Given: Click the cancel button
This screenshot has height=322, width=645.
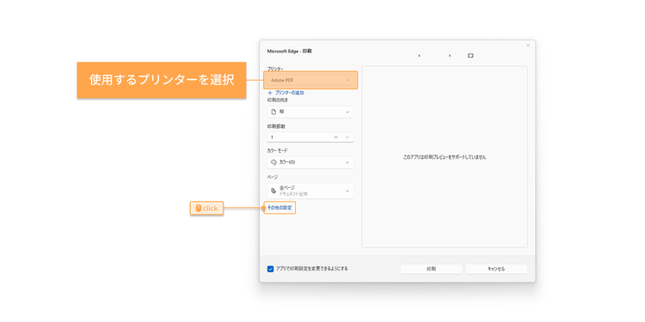Looking at the screenshot, I should 496,269.
